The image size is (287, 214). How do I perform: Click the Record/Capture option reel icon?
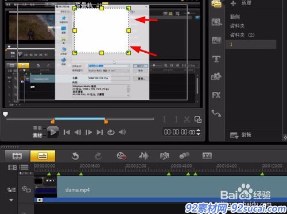pyautogui.click(x=121, y=156)
